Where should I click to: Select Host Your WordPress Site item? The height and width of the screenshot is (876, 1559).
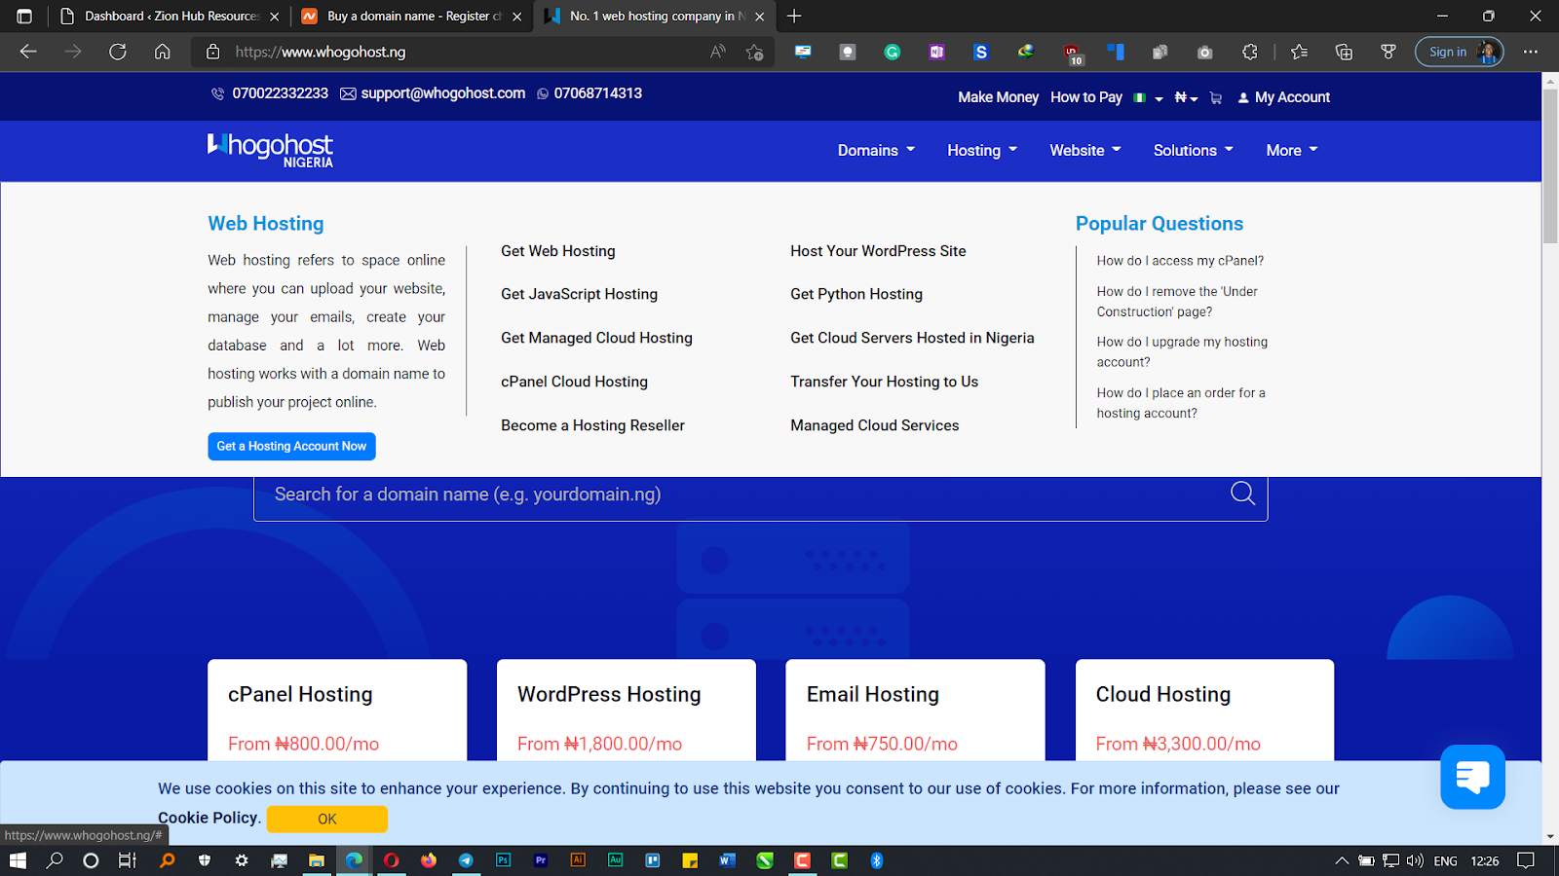pos(878,251)
